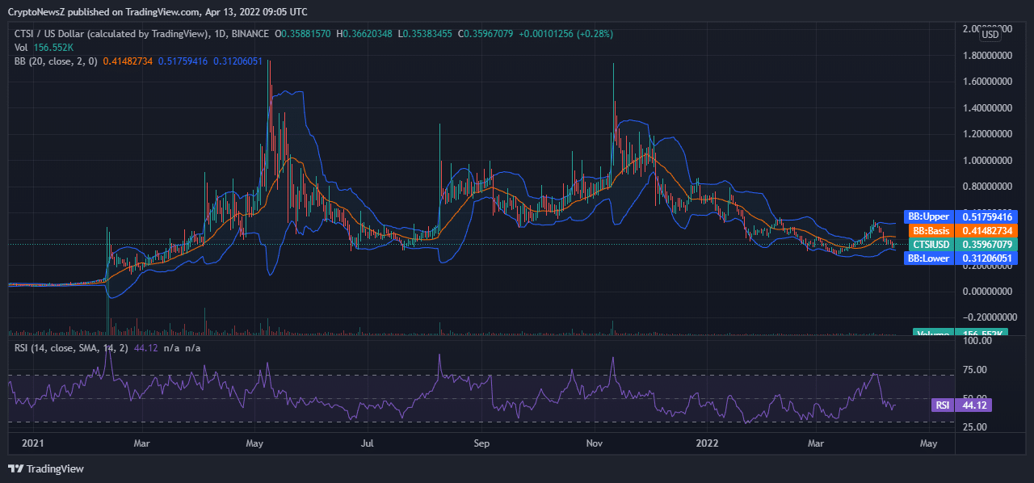This screenshot has width=1034, height=483.
Task: Click the Sep marker on the time axis
Action: pyautogui.click(x=481, y=443)
